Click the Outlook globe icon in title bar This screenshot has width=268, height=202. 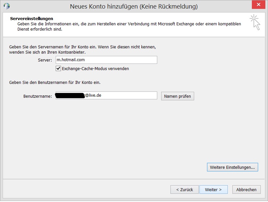click(7, 6)
